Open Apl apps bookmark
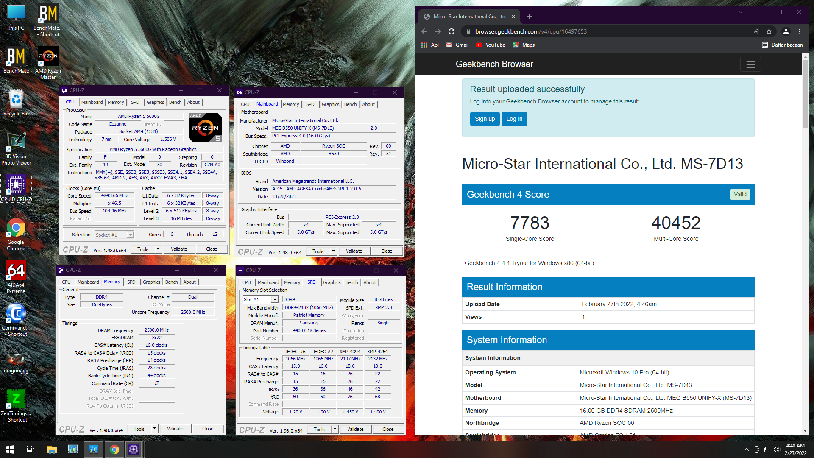814x458 pixels. (430, 45)
